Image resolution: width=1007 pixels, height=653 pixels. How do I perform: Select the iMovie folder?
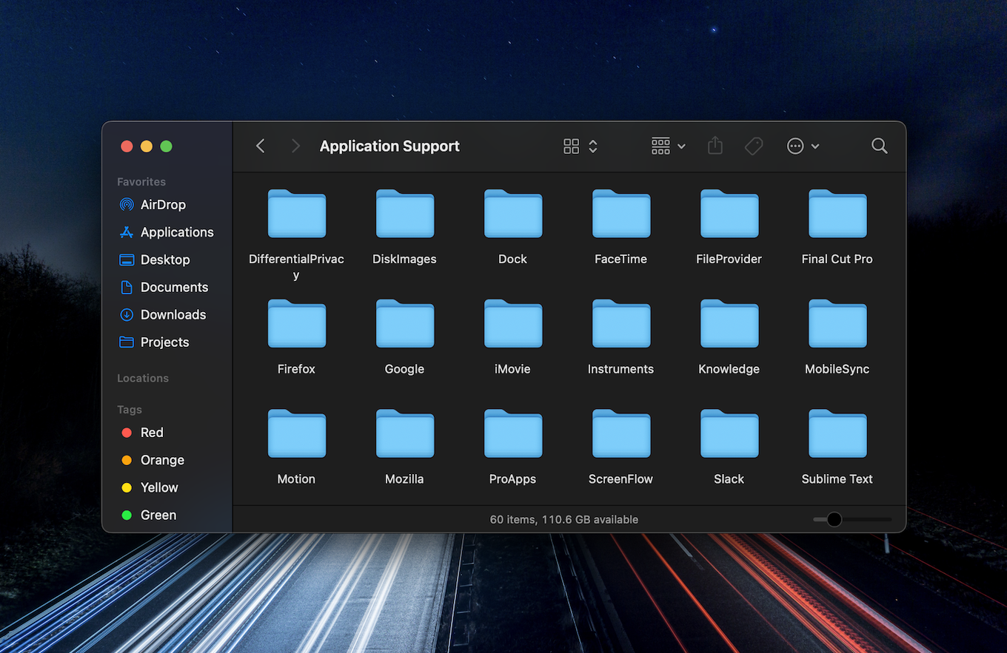point(512,324)
